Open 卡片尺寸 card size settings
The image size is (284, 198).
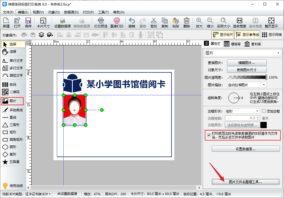coord(43,23)
